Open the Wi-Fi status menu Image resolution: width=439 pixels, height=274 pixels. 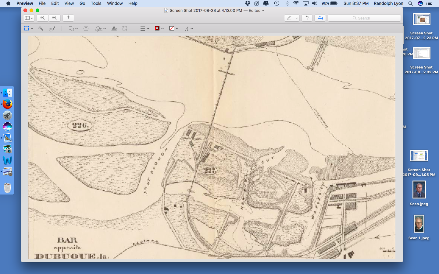click(x=296, y=3)
